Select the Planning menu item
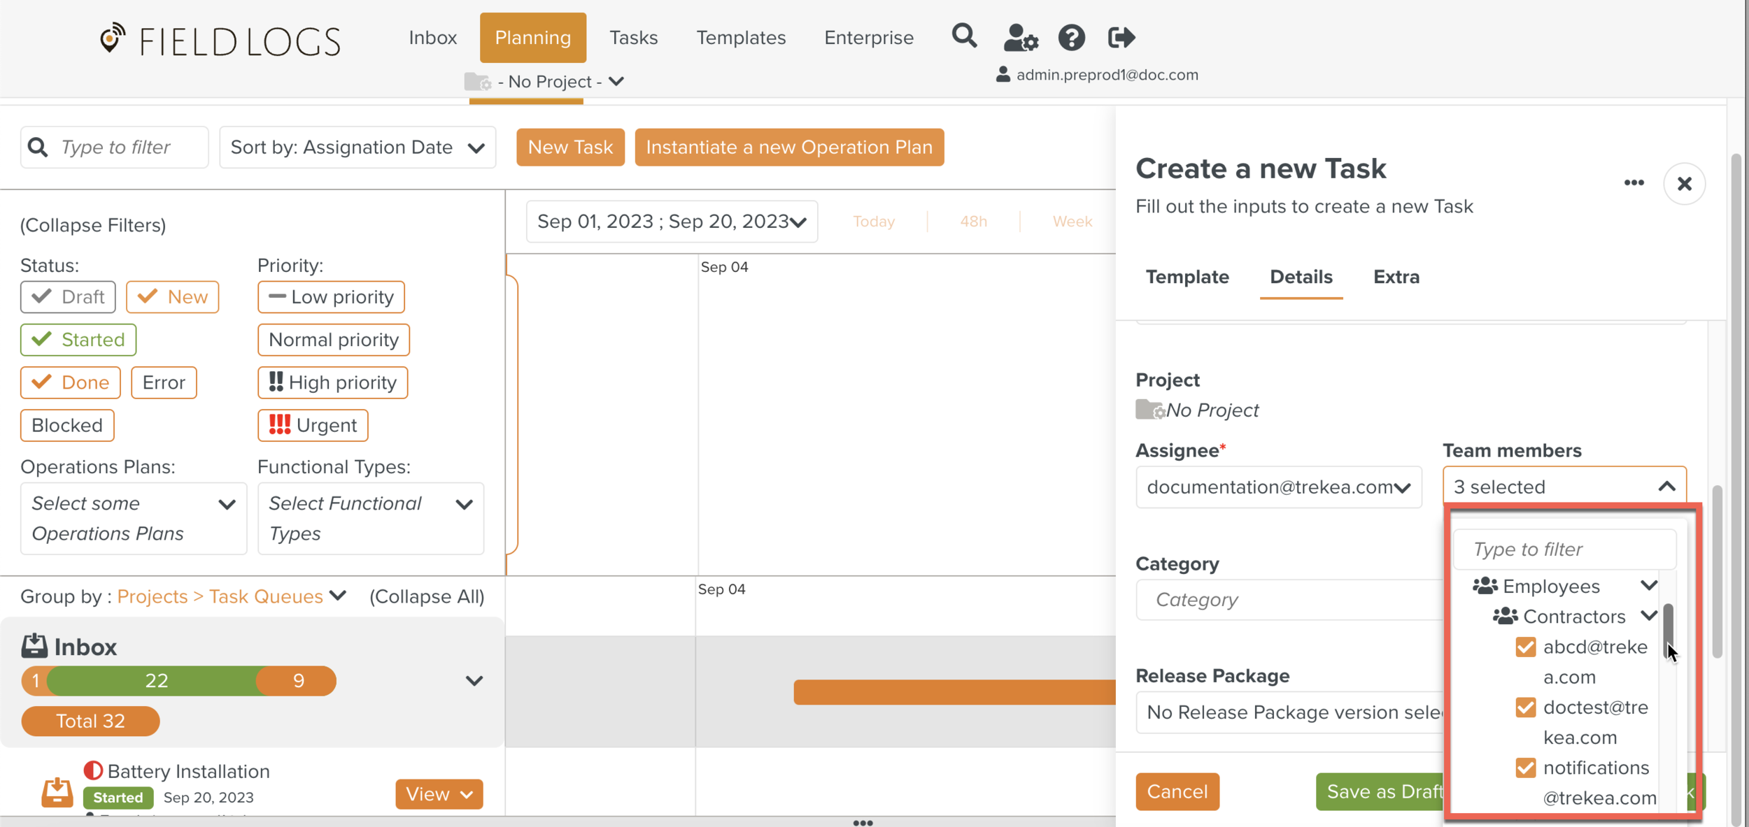 click(532, 38)
